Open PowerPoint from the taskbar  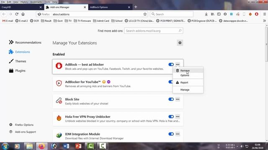[78, 146]
